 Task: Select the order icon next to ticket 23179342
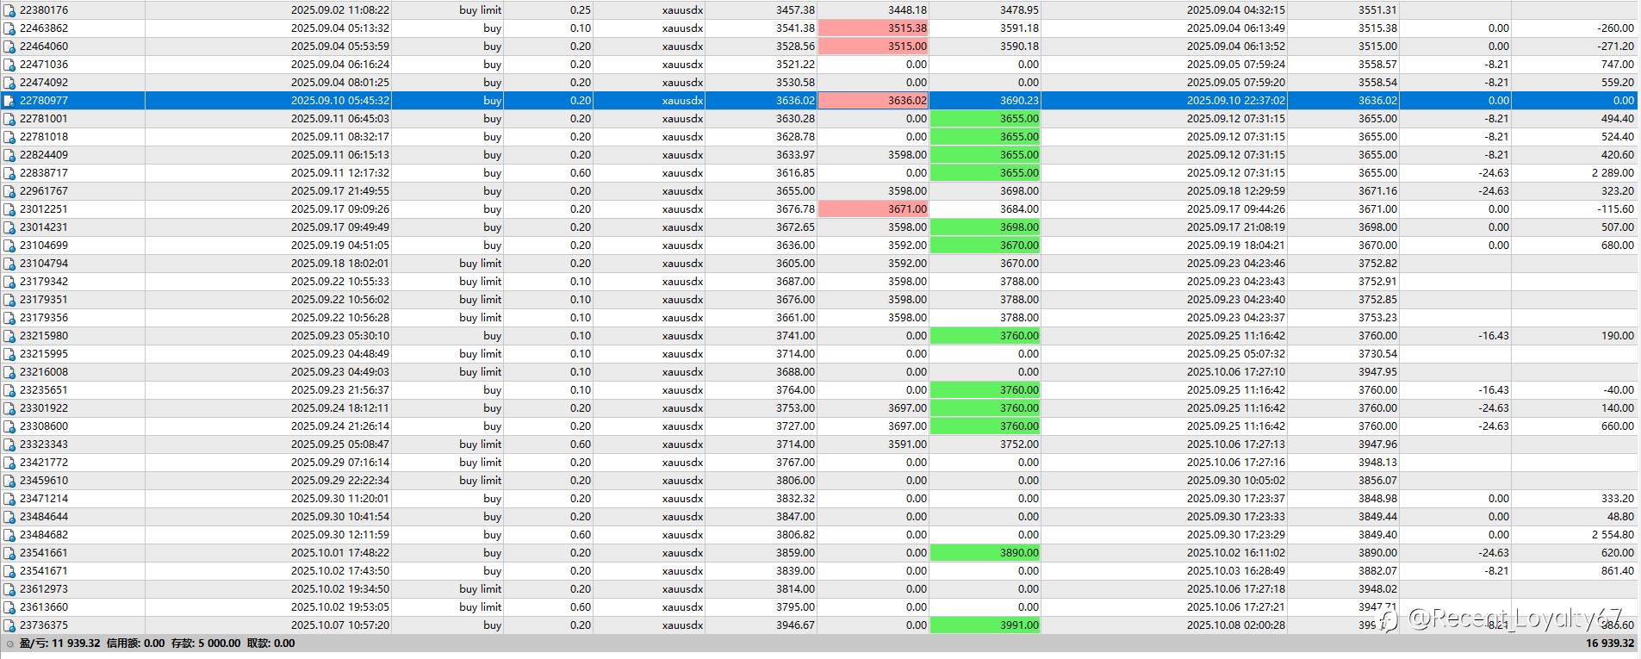click(9, 282)
